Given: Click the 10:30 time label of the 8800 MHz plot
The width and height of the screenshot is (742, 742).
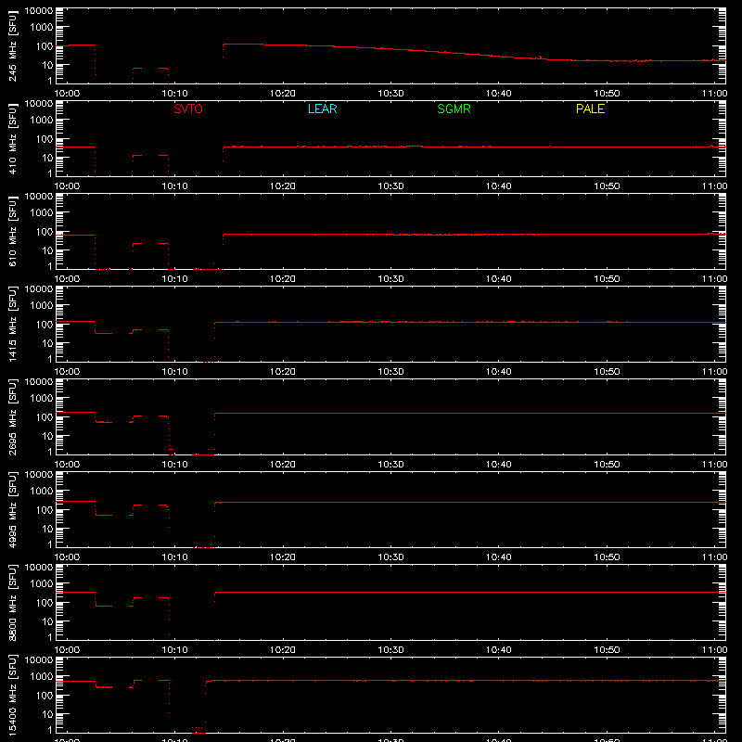Looking at the screenshot, I should pyautogui.click(x=390, y=650).
